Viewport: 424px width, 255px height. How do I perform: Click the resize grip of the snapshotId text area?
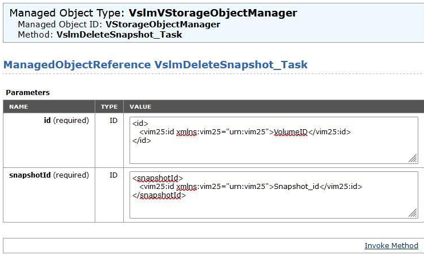pos(412,213)
